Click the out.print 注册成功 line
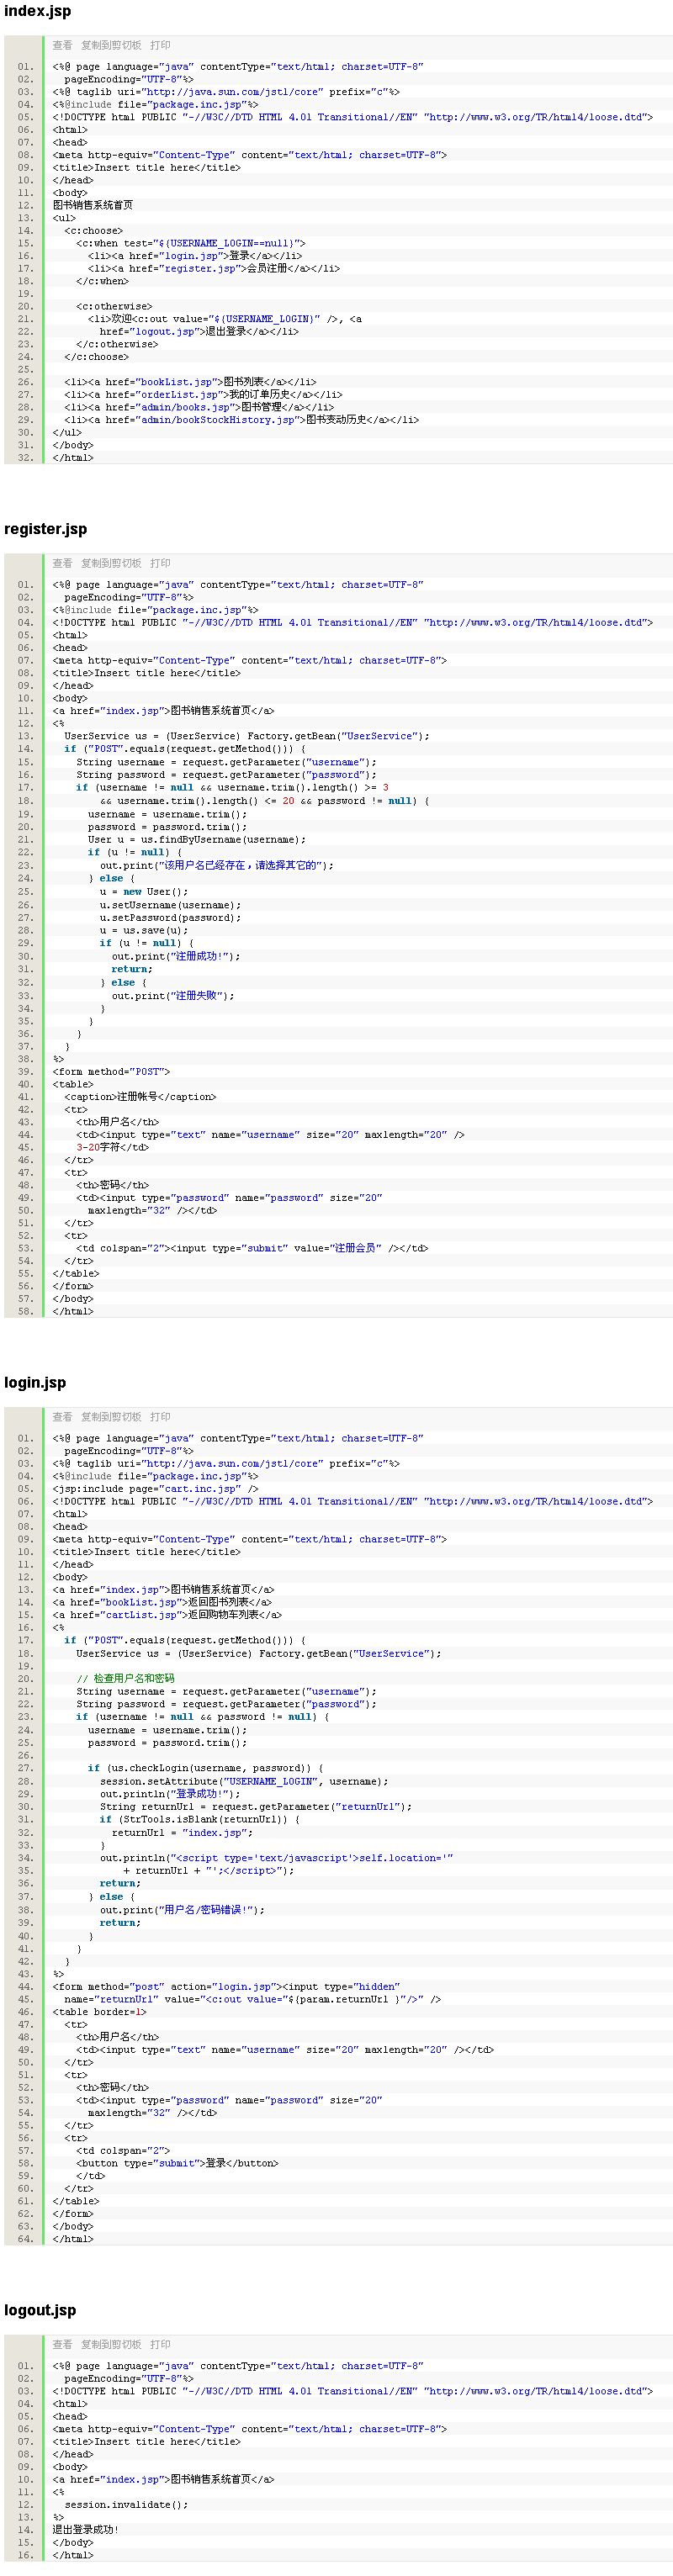The width and height of the screenshot is (673, 2576). 176,957
